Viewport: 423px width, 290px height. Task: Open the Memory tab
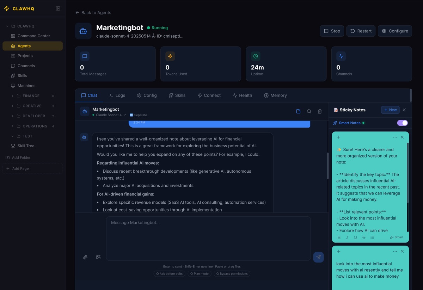[275, 95]
